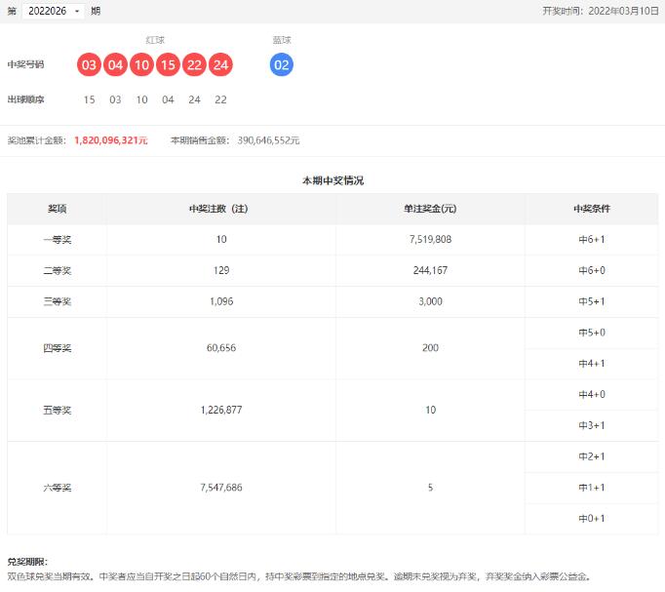The height and width of the screenshot is (592, 665).
Task: Click last draw-order number 22
Action: 220,100
